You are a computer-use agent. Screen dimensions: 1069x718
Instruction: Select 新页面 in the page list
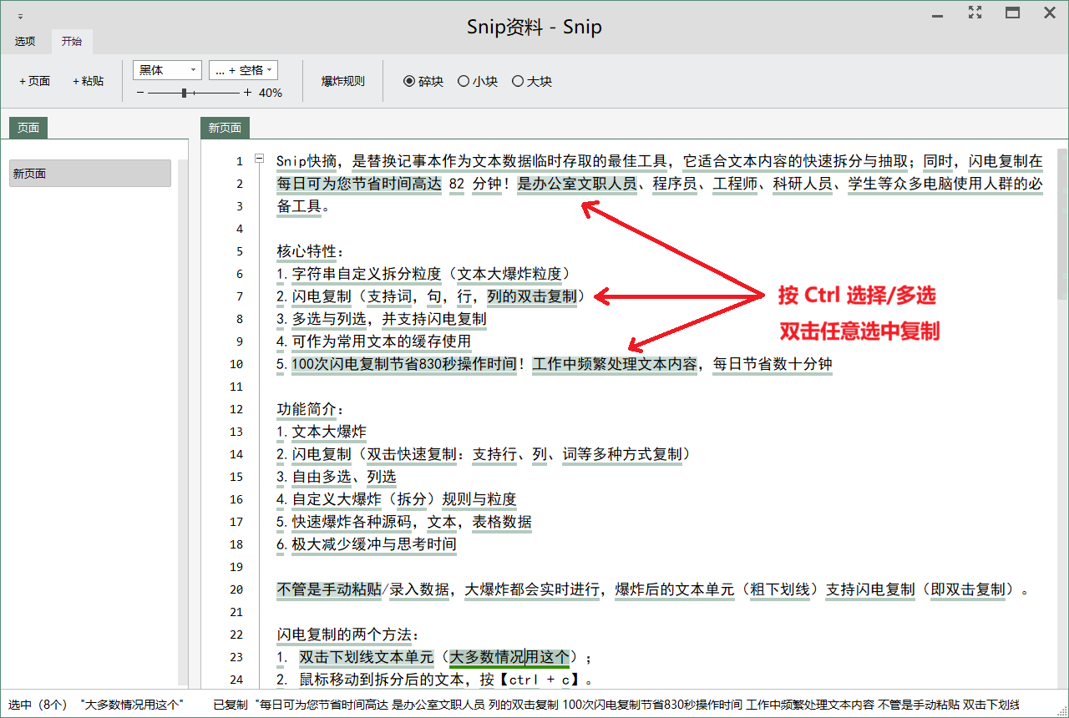pyautogui.click(x=90, y=174)
